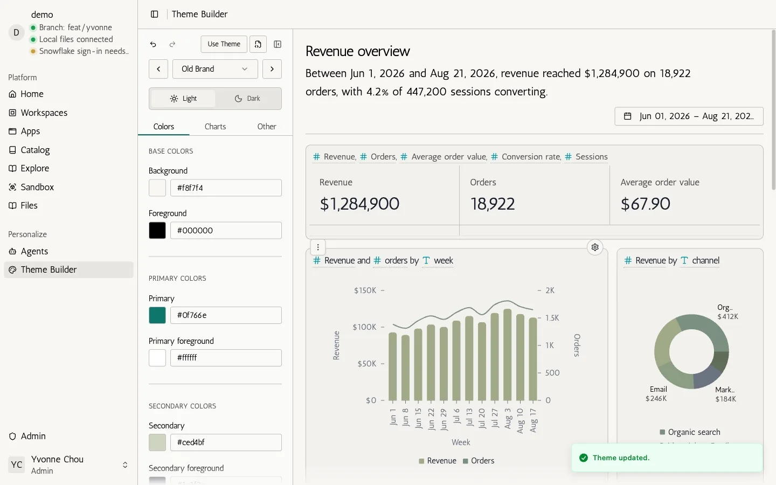This screenshot has height=485, width=776.
Task: Click the Local files connected status
Action: (72, 39)
